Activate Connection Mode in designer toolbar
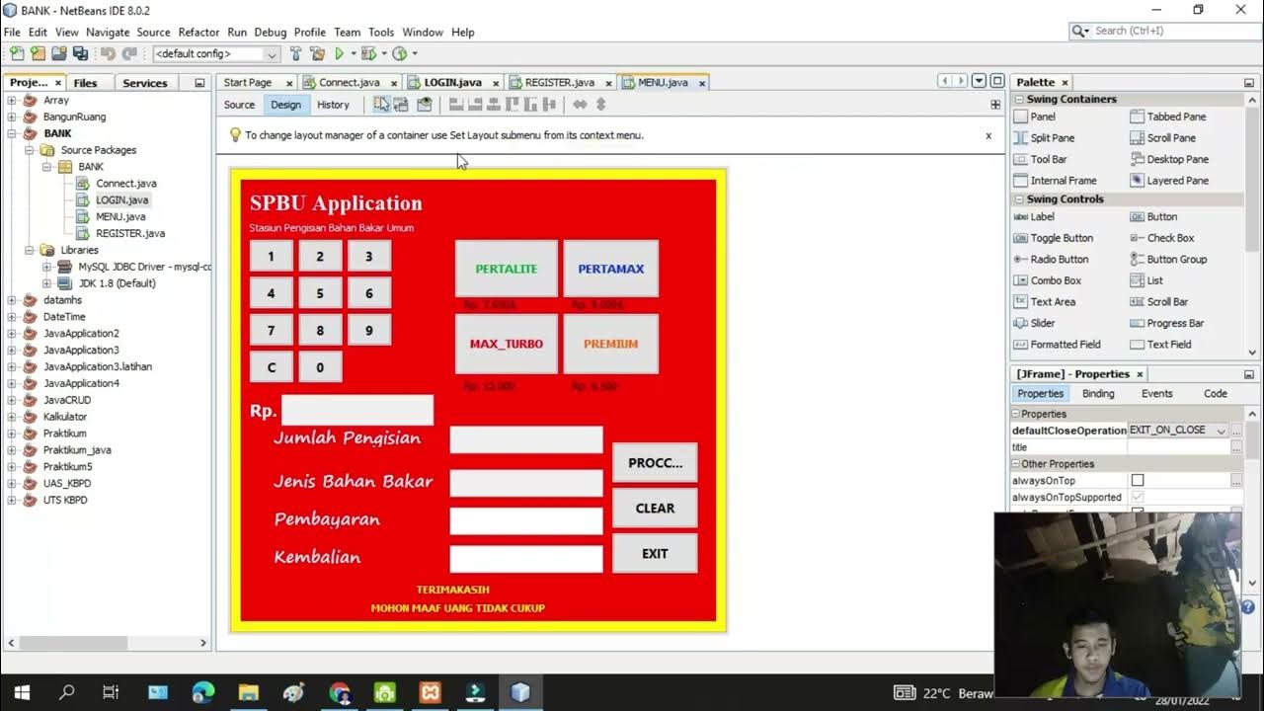Image resolution: width=1264 pixels, height=711 pixels. [x=401, y=105]
